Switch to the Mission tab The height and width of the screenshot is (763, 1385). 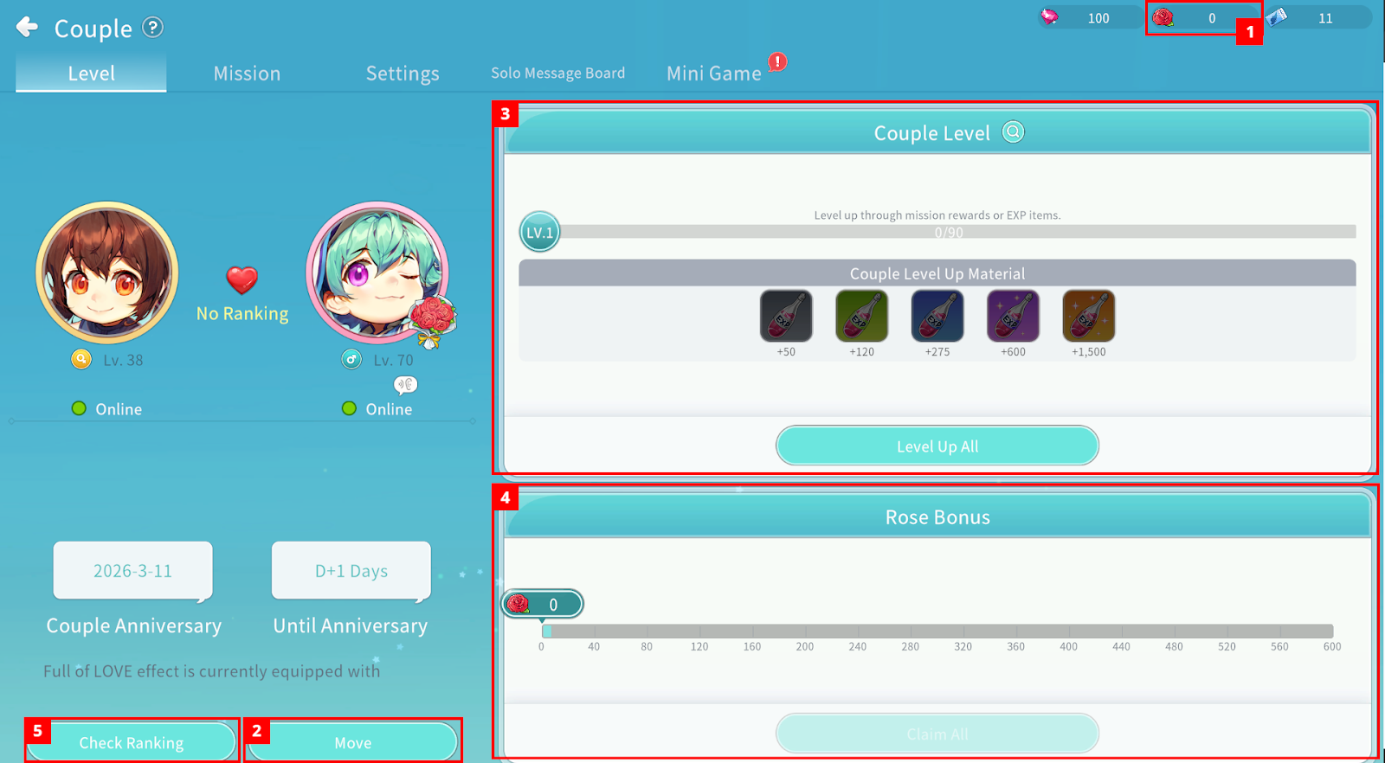247,74
